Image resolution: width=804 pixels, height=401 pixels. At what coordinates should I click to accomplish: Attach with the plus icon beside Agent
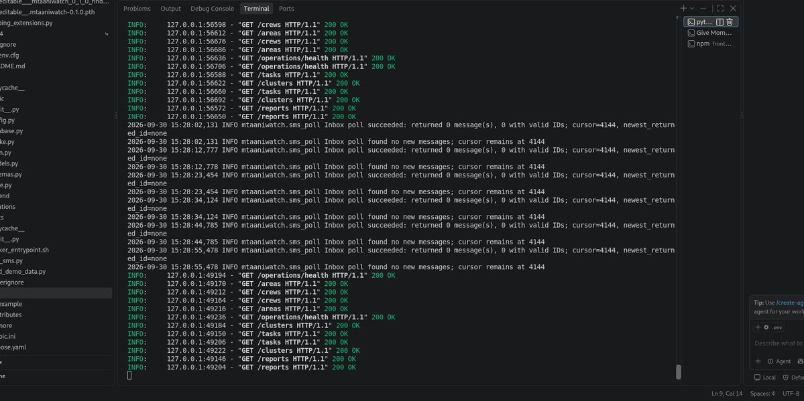(x=758, y=361)
